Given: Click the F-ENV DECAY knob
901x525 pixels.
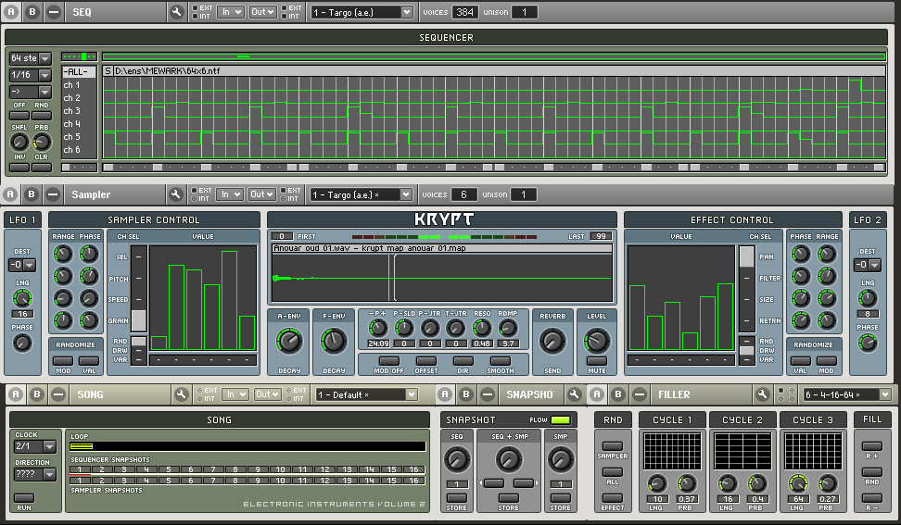Looking at the screenshot, I should click(334, 341).
